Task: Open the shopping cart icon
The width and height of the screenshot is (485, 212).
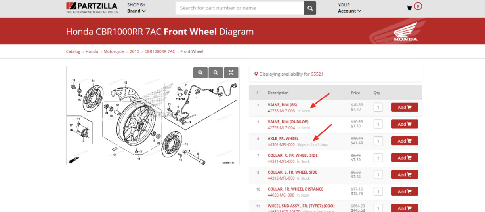Action: pyautogui.click(x=409, y=8)
